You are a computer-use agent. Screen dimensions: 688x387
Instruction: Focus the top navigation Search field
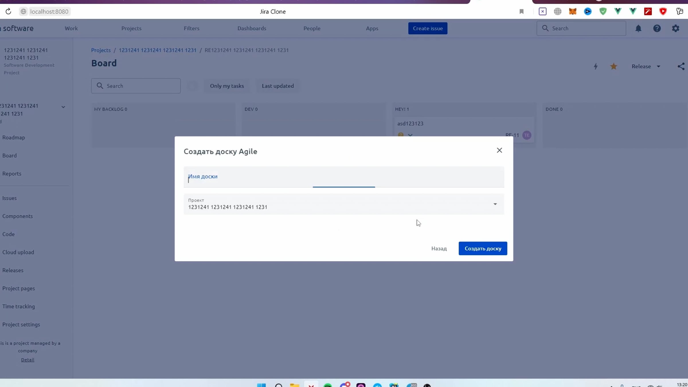[581, 28]
